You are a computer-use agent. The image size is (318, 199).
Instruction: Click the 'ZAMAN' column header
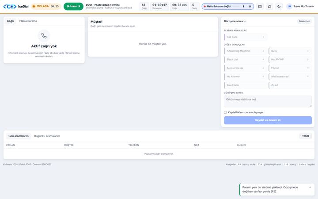point(11,145)
